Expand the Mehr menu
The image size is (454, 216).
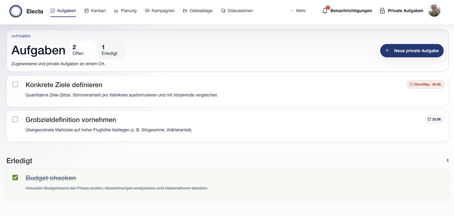(298, 11)
